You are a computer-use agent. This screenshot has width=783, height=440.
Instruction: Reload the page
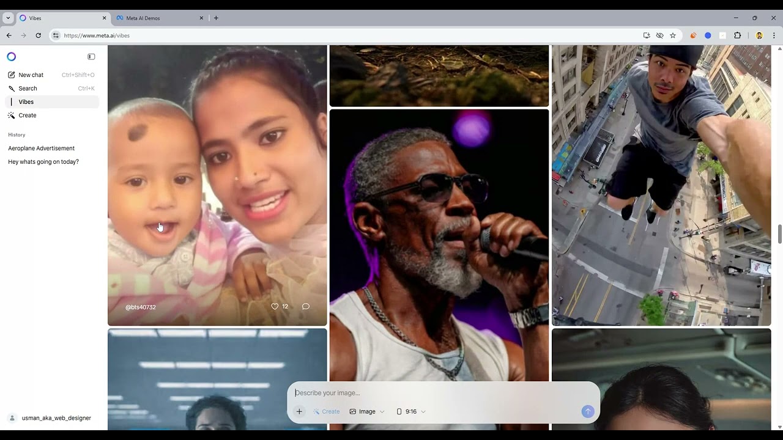click(x=39, y=35)
